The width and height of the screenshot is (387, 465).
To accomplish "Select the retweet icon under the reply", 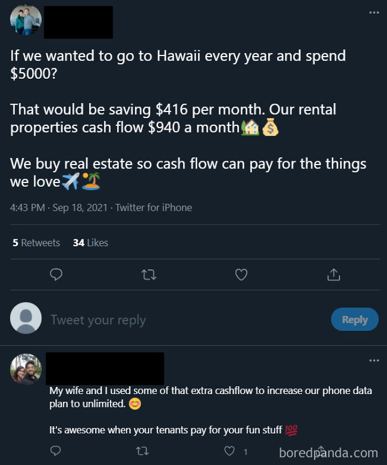I will [x=142, y=451].
